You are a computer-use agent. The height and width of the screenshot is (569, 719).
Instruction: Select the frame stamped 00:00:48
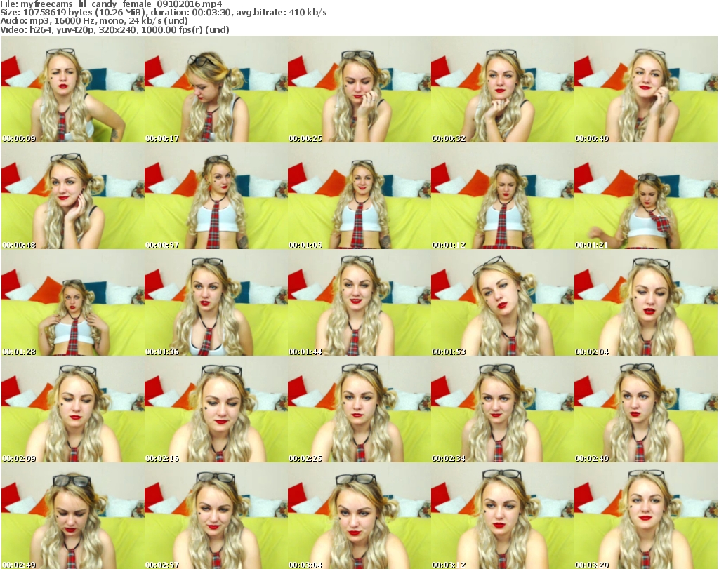tap(73, 196)
